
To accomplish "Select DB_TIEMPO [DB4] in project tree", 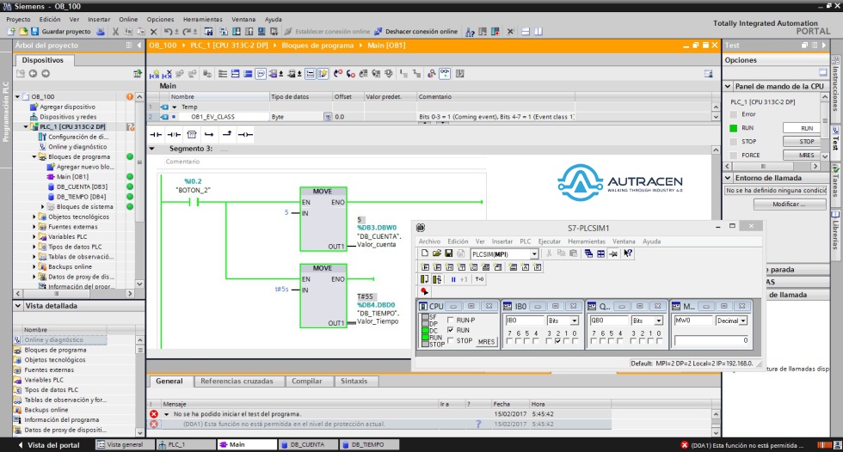I will (x=81, y=197).
